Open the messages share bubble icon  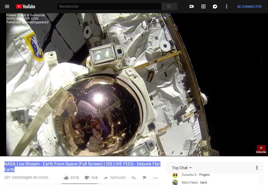pyautogui.click(x=215, y=6)
